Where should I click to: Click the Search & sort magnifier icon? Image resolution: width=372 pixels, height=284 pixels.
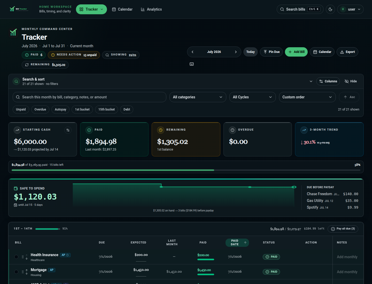[16, 81]
